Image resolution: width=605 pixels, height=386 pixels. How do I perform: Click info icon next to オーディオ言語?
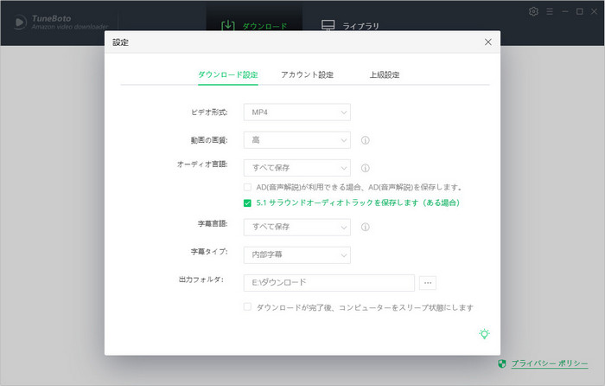tap(365, 168)
